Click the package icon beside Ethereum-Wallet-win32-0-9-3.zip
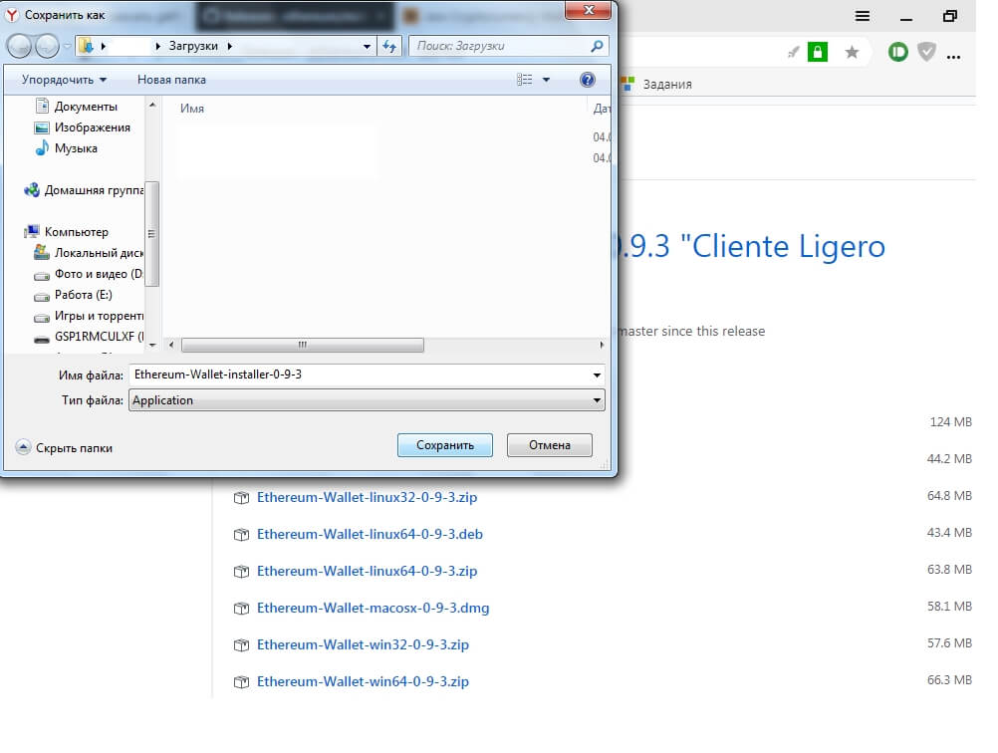Image resolution: width=998 pixels, height=753 pixels. pyautogui.click(x=241, y=645)
